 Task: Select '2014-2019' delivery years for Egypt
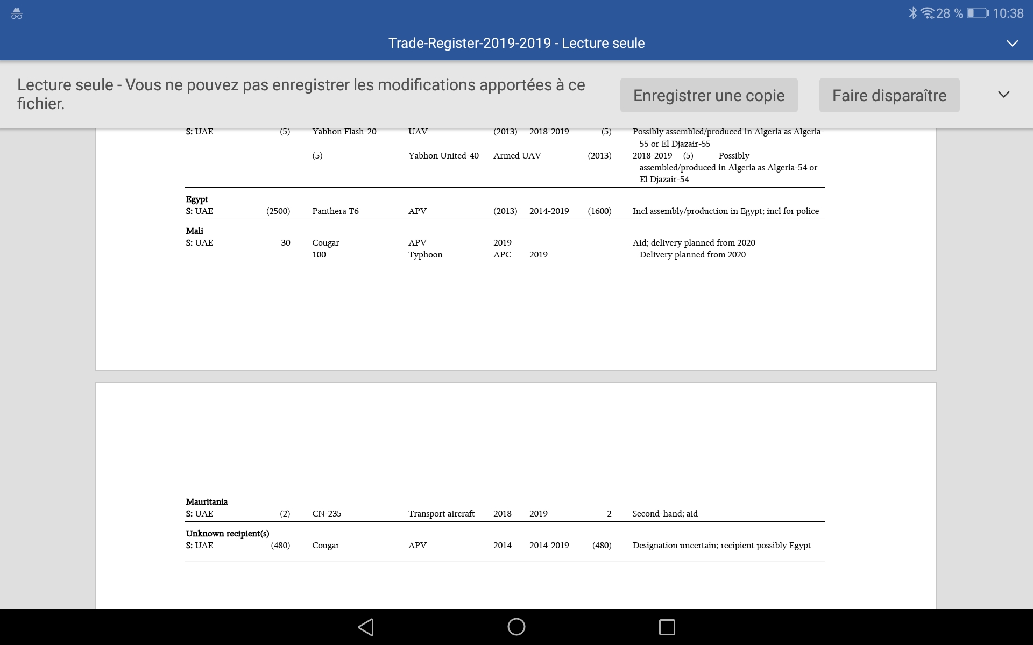click(549, 211)
